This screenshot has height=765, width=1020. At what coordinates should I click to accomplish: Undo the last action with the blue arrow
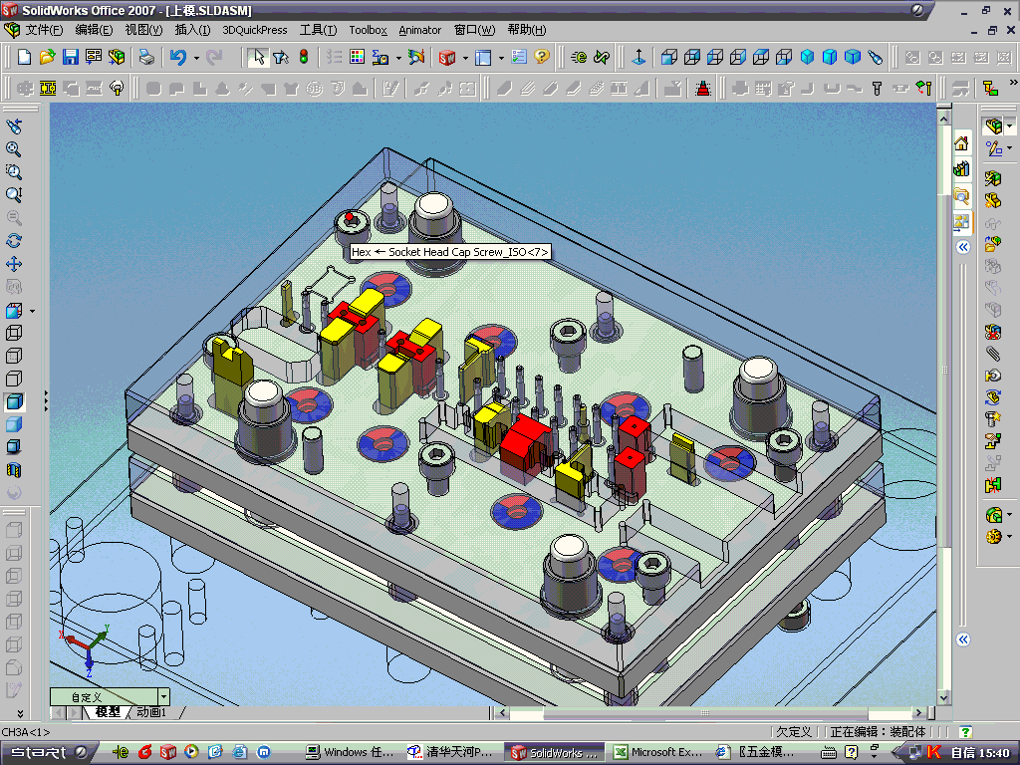coord(178,57)
